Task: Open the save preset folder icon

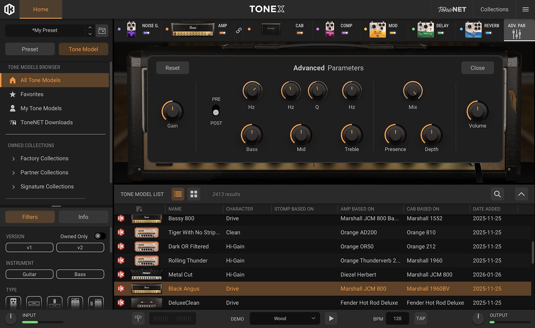Action: [x=102, y=31]
